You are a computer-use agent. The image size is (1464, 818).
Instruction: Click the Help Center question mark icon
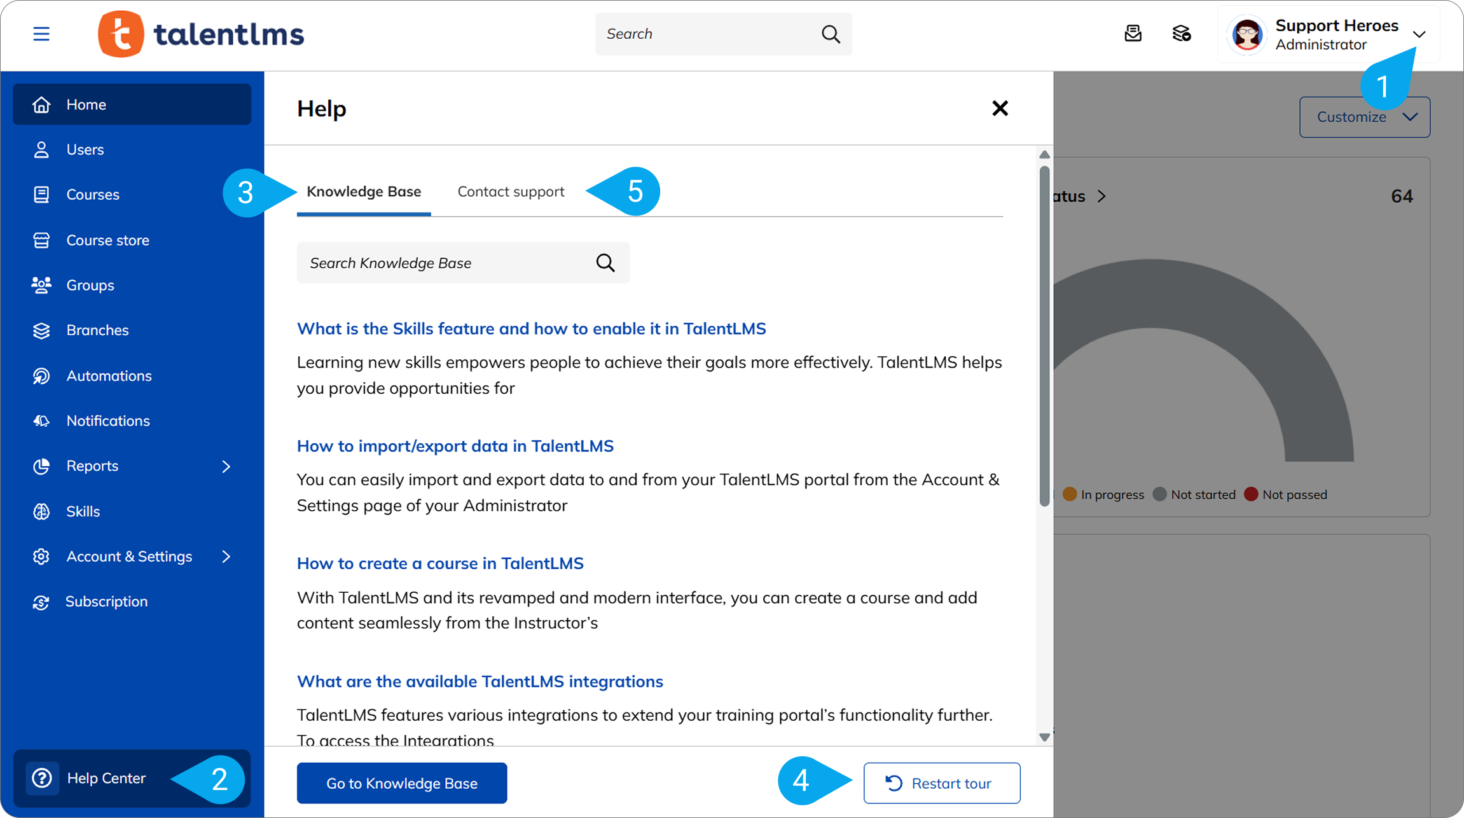[42, 778]
